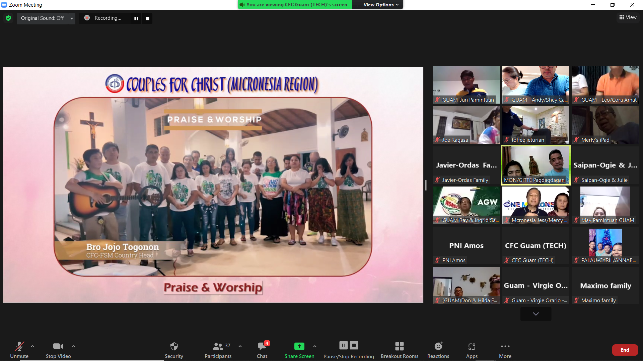Select Guam - Virgie Orario tile

(535, 285)
